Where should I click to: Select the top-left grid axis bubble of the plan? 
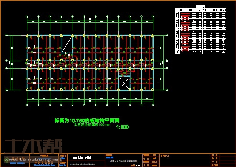click(x=27, y=16)
